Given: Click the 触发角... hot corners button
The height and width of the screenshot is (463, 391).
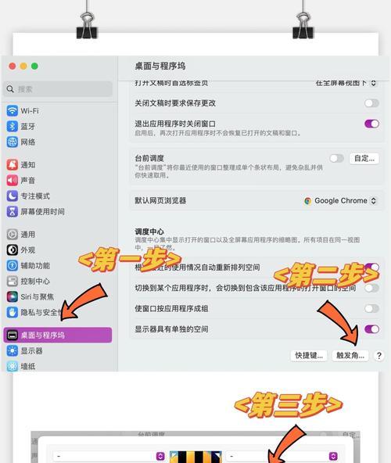Looking at the screenshot, I should [x=350, y=355].
